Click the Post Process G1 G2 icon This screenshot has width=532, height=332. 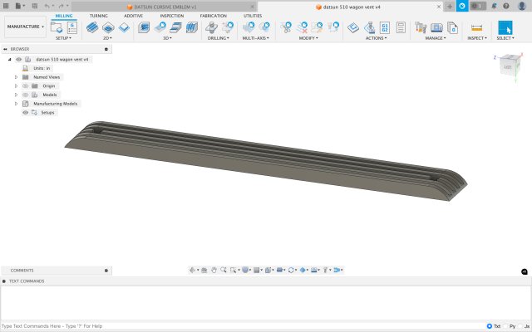(x=385, y=27)
